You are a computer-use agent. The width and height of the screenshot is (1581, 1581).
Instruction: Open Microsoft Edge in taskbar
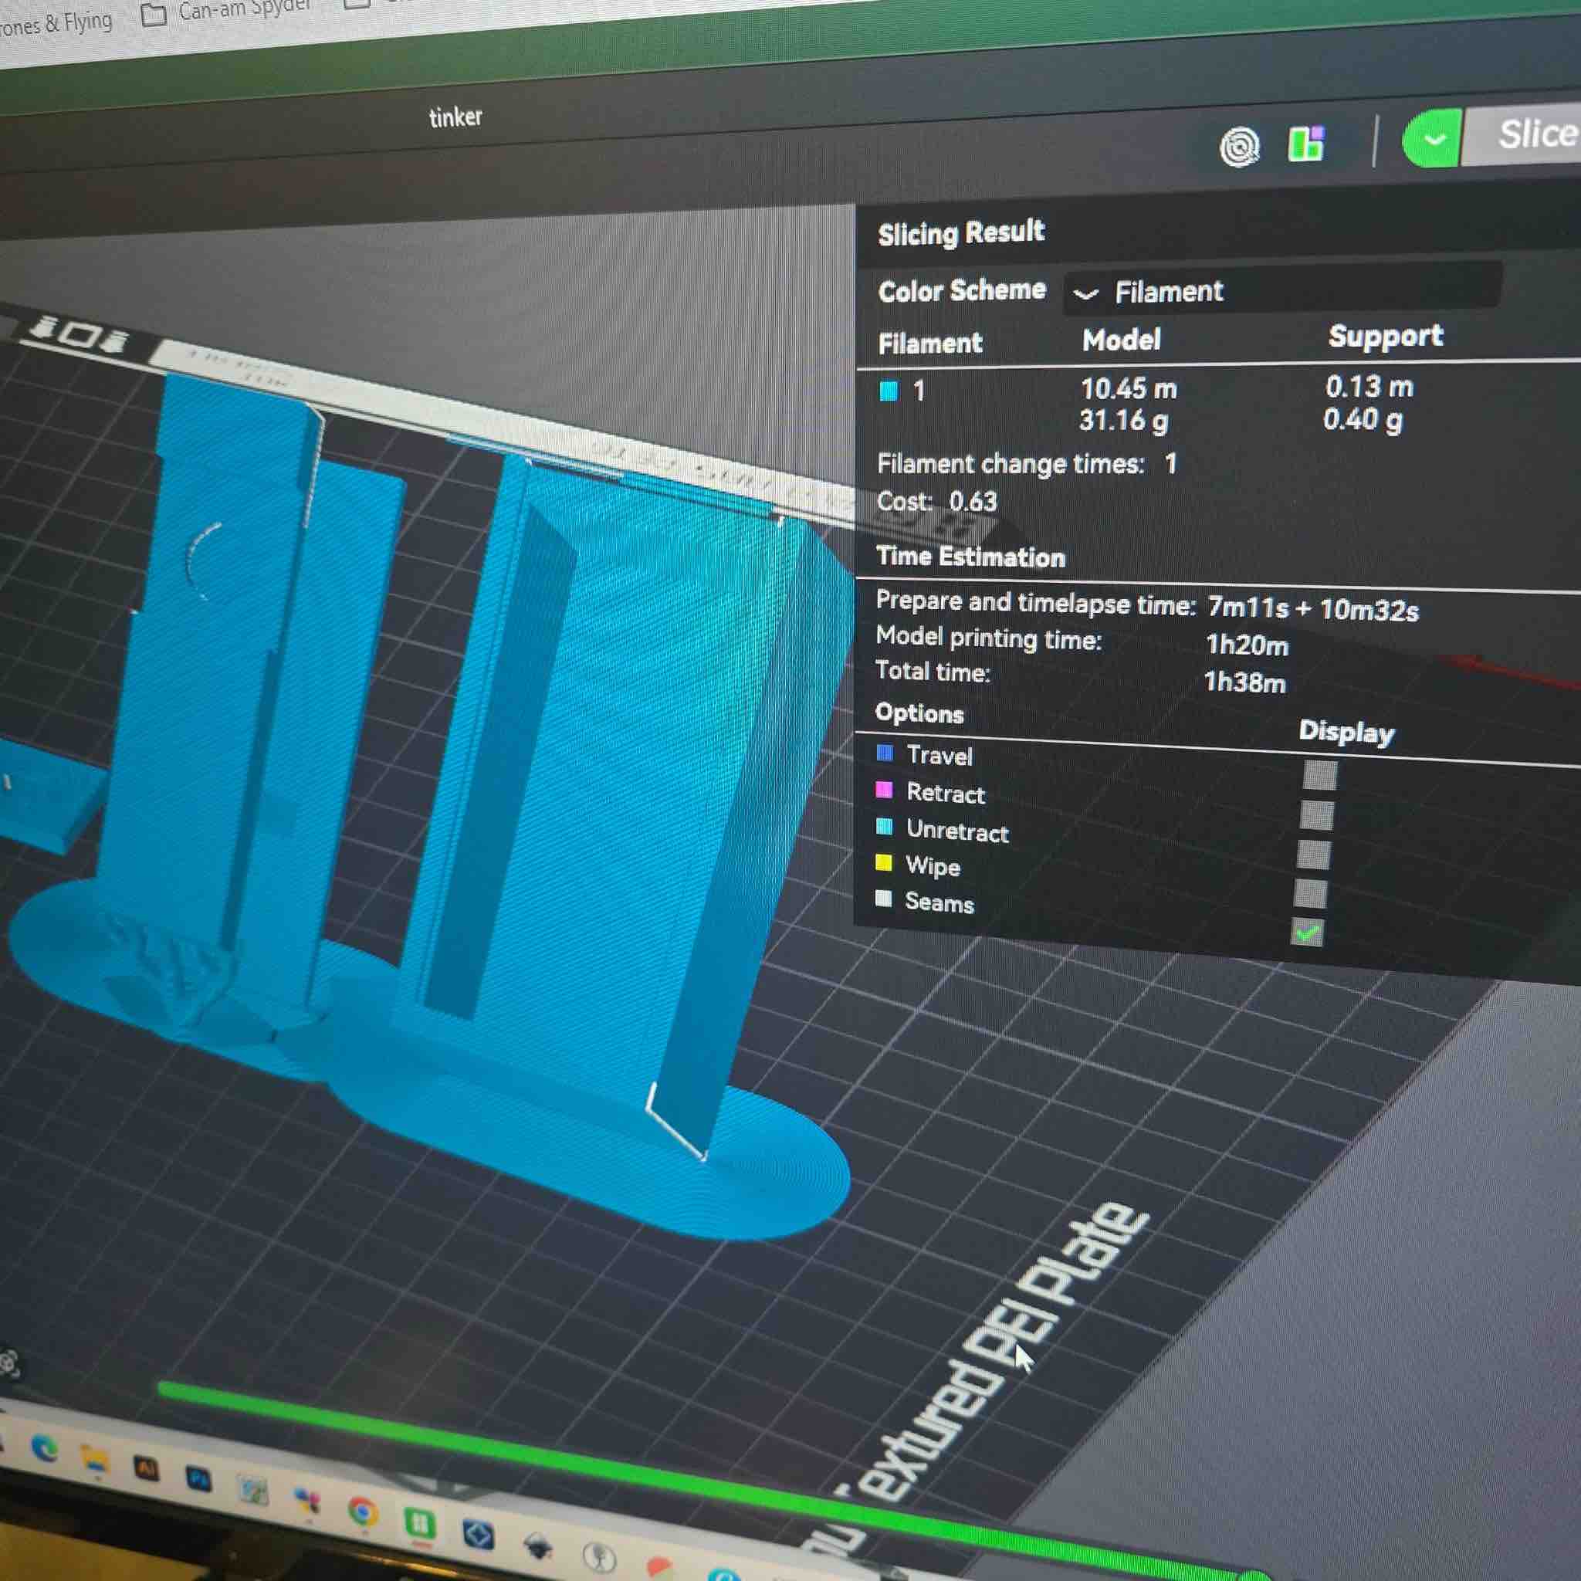tap(45, 1448)
